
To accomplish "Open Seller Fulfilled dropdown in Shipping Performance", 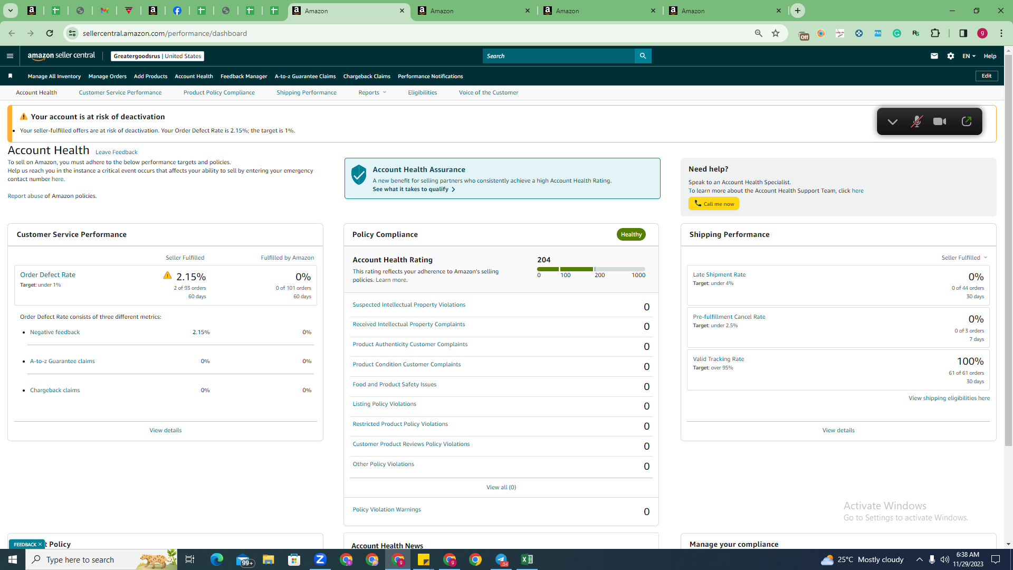I will [x=964, y=258].
